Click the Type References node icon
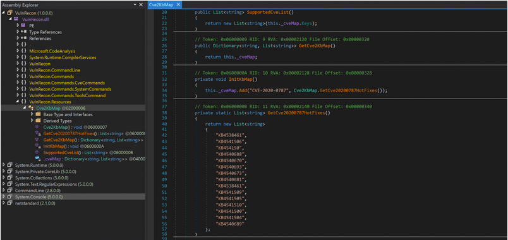Viewport: 508px width, 240px height. (23, 32)
